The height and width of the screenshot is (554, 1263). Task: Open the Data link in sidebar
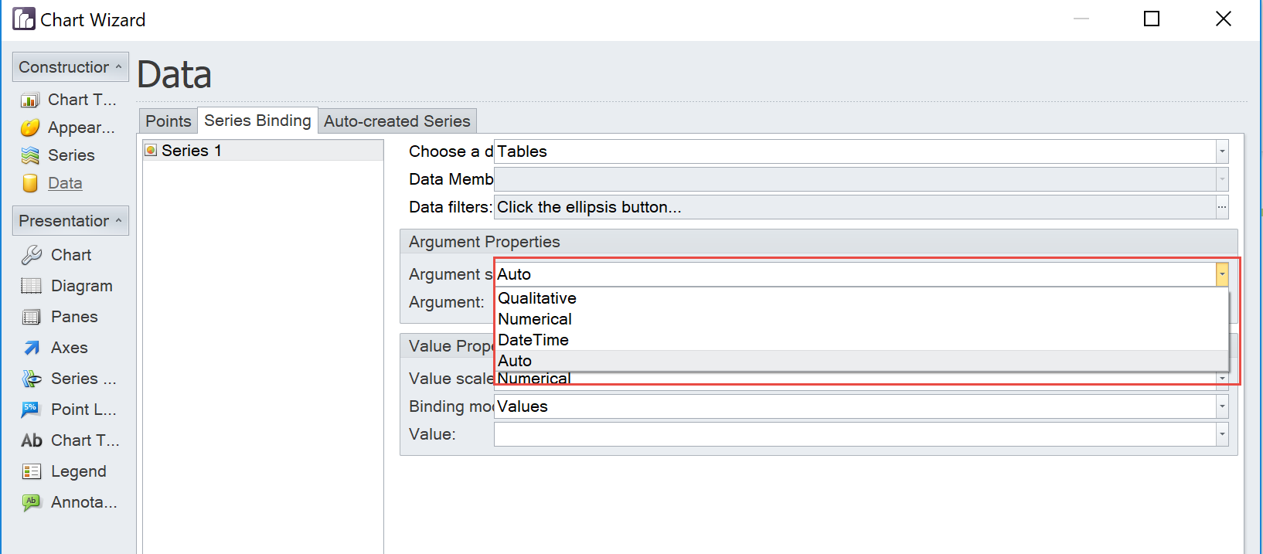pyautogui.click(x=65, y=183)
